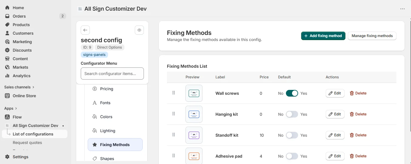The image size is (411, 164).
Task: Click the Adhesive pad price 4
Action: (261, 156)
